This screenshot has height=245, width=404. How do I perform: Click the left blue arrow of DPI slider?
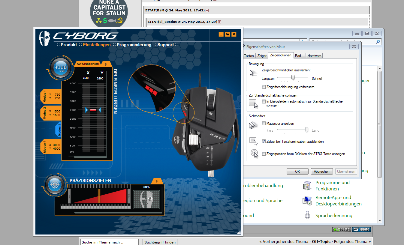point(86,110)
